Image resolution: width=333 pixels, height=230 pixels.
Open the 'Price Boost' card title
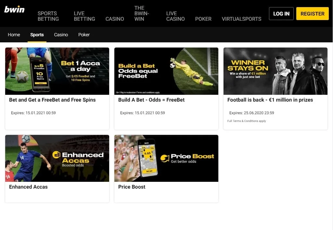[132, 187]
